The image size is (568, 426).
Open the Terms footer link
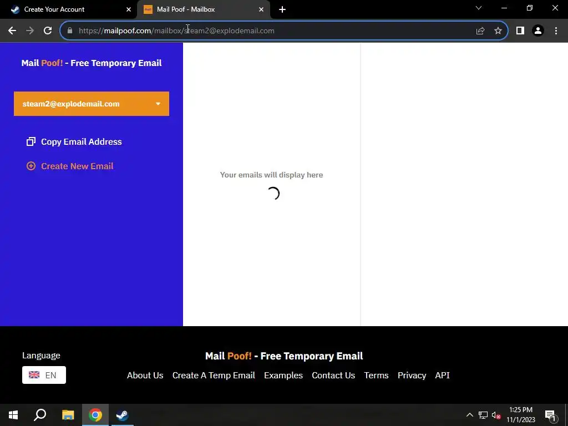[376, 376]
